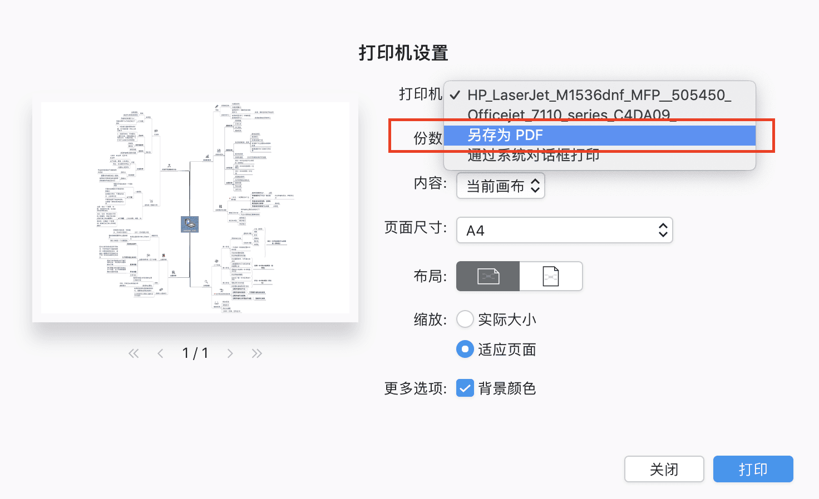Click the checkmark beside HP_LaserJet printer
This screenshot has height=499, width=819.
[x=455, y=95]
